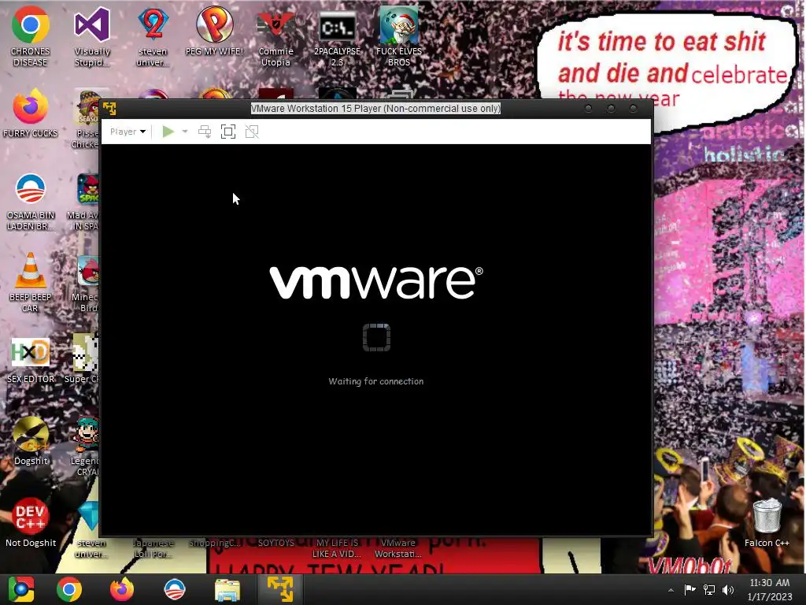Open FURRY CUCKS Firefox desktop icon
The height and width of the screenshot is (605, 806).
point(31,113)
